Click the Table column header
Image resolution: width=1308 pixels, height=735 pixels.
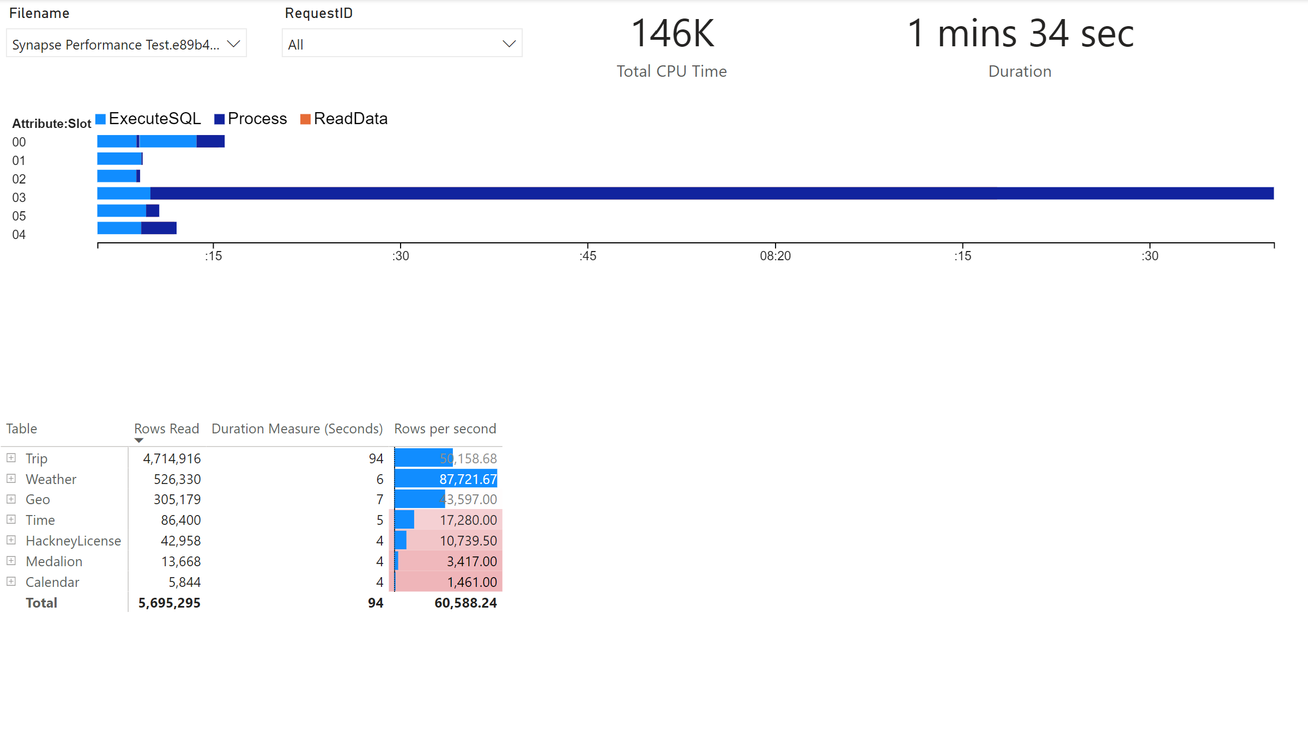point(22,429)
